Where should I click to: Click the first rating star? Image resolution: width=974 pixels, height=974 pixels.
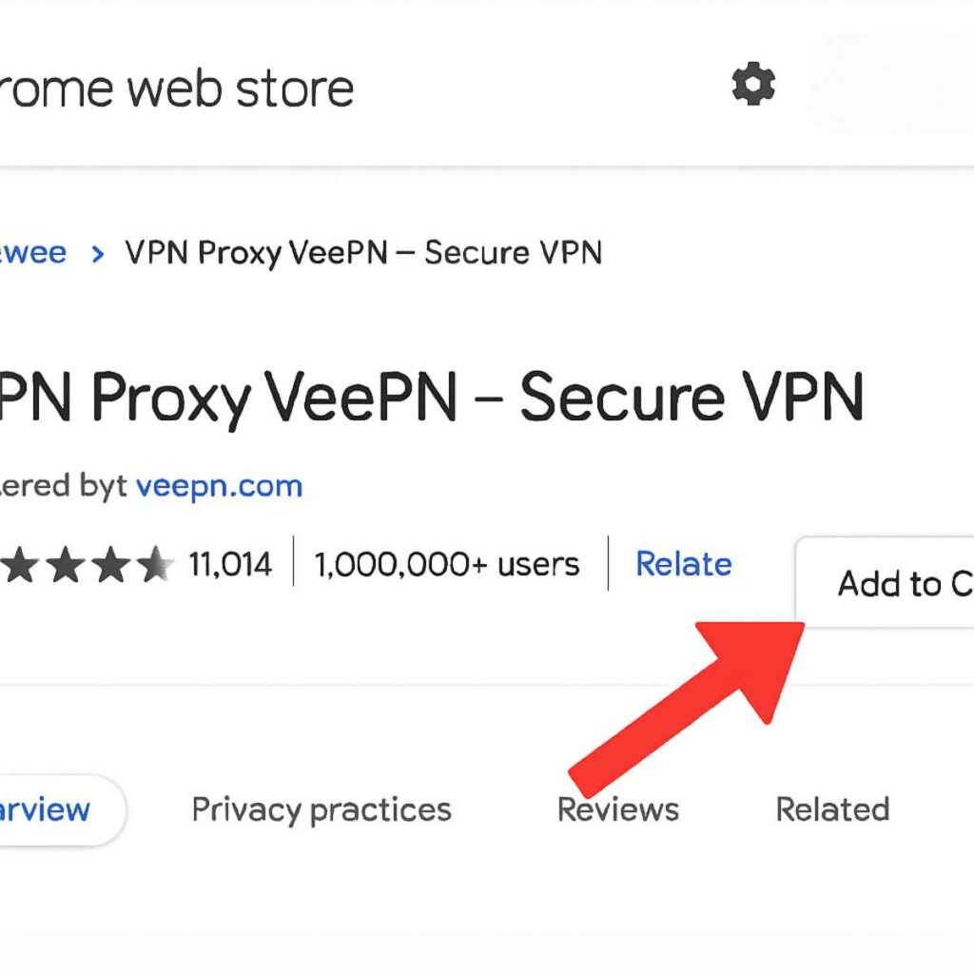coord(17,563)
